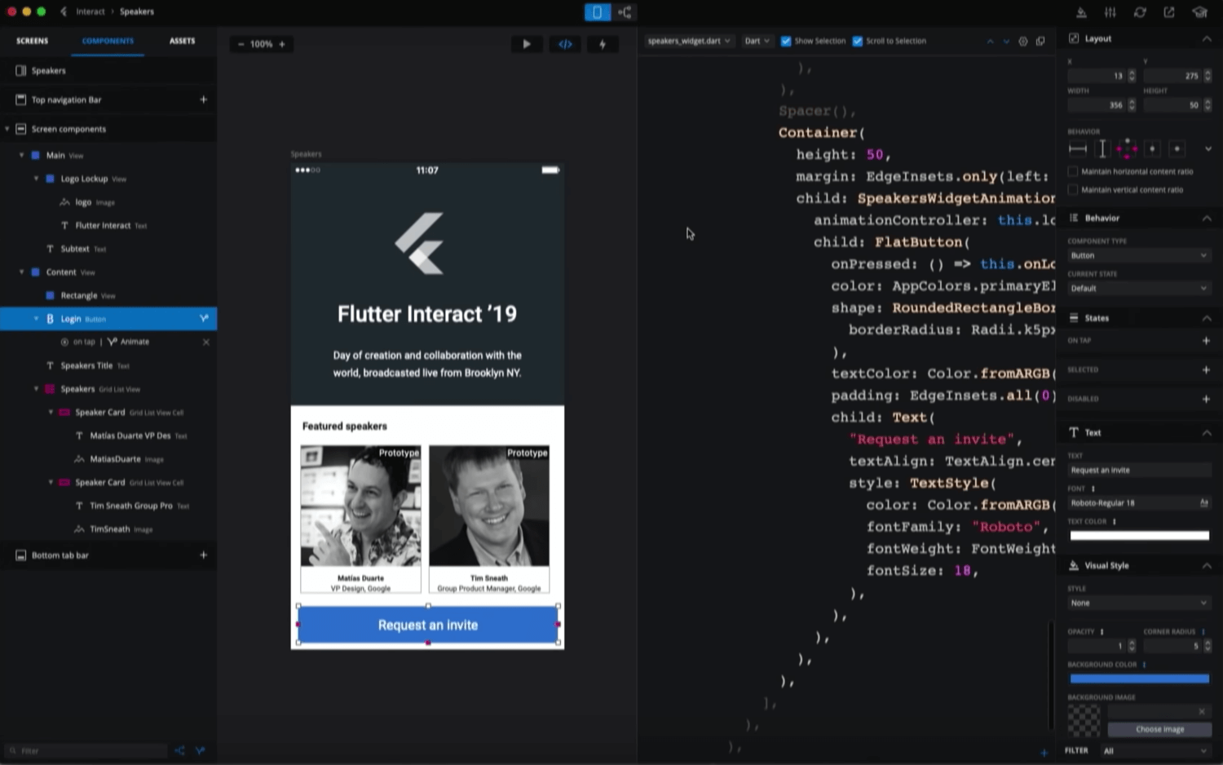Screen dimensions: 1223x765
Task: Open the Dart language dropdown
Action: point(757,41)
